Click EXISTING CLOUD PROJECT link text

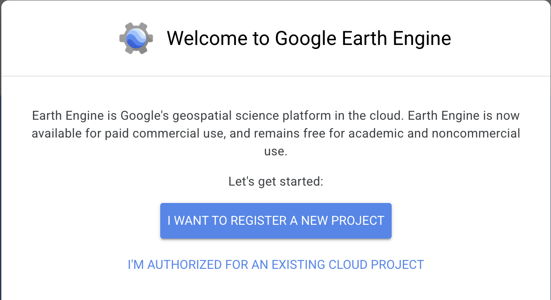(x=348, y=264)
